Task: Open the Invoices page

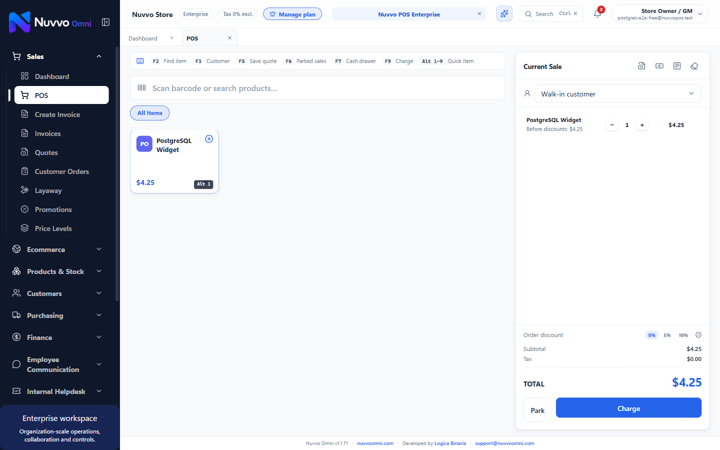Action: tap(61, 133)
